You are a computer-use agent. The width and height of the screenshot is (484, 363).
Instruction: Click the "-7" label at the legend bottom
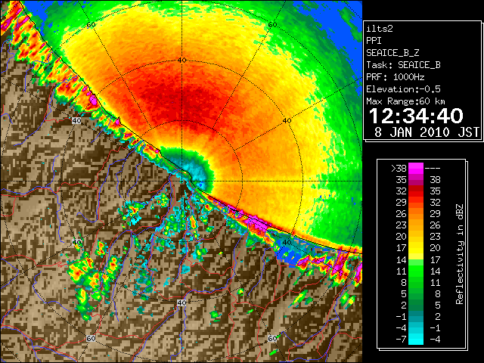click(401, 340)
